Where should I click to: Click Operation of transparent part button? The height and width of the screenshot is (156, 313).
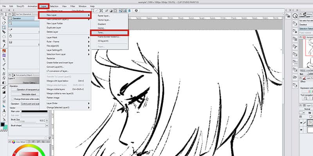[x=25, y=90]
